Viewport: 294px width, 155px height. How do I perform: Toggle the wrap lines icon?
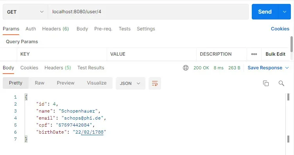coord(155,83)
